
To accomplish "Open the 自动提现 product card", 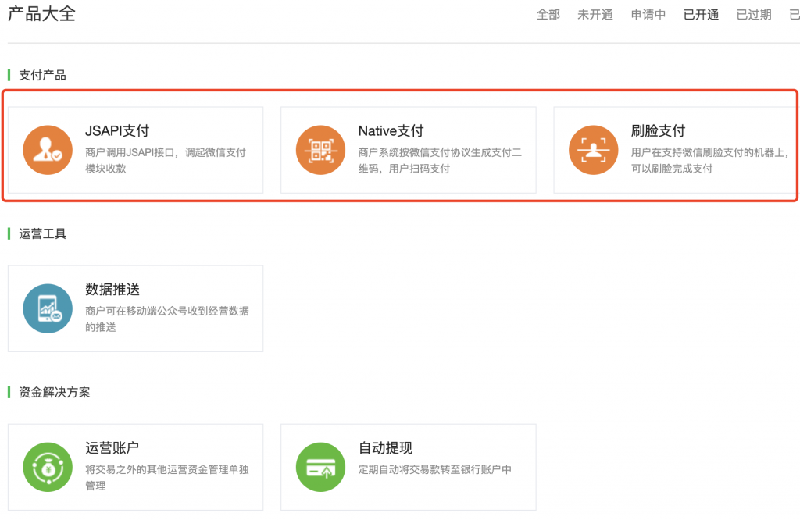I will point(408,466).
